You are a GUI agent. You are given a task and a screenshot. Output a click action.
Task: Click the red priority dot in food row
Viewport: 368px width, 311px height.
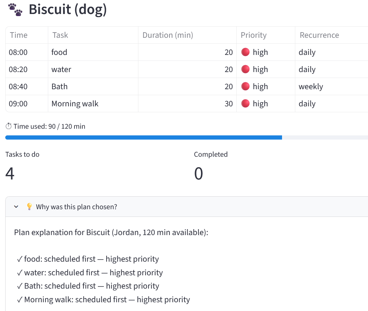pyautogui.click(x=245, y=52)
